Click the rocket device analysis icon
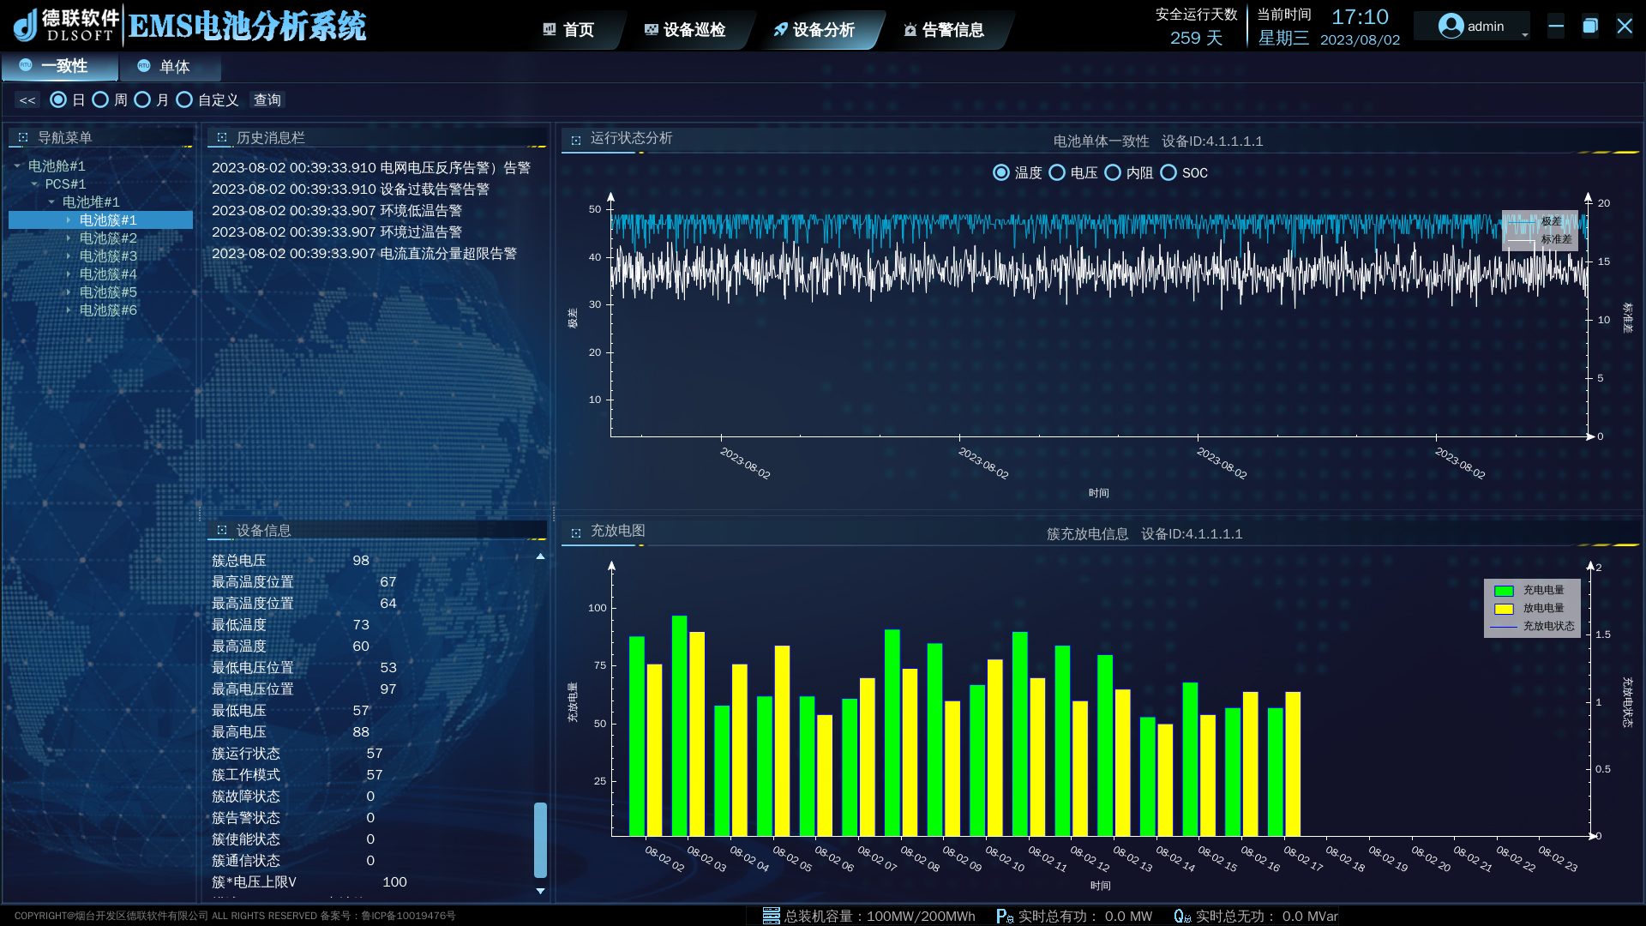 point(780,30)
